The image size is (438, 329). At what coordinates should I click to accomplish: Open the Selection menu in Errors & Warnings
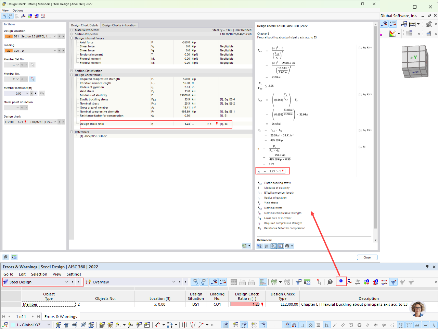[x=39, y=274]
